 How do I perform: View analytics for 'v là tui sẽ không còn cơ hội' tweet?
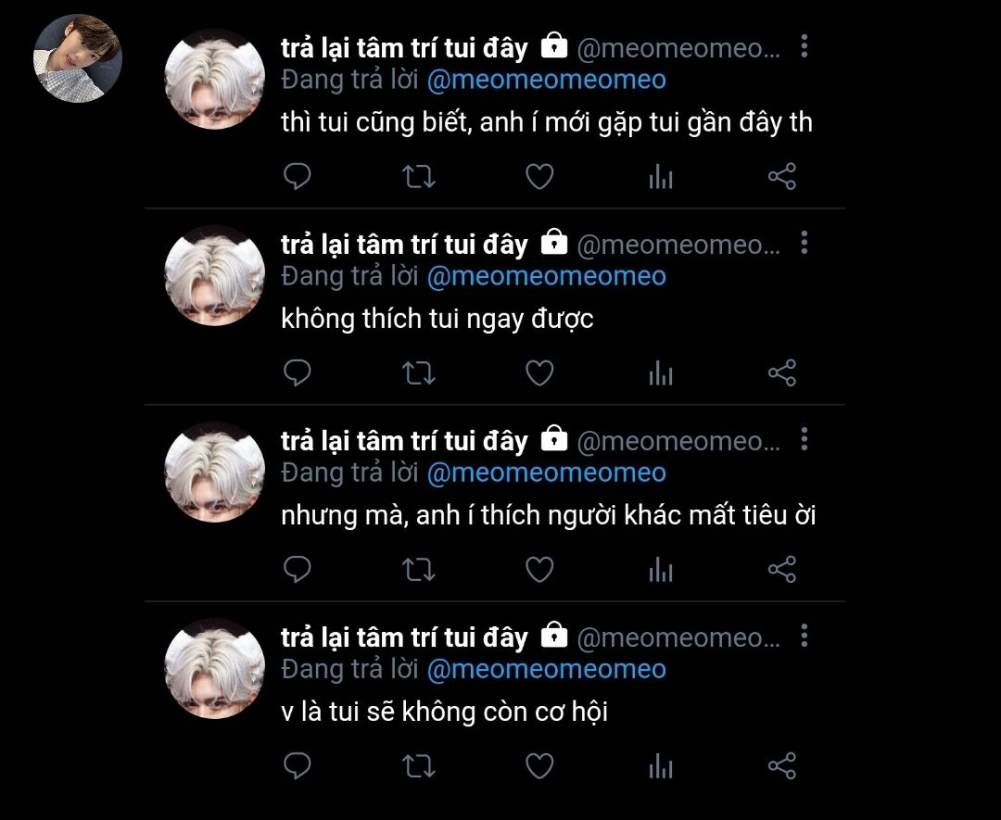[661, 766]
